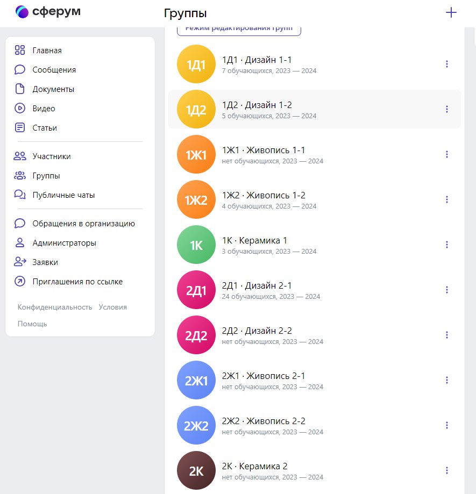Click the Sferum logo icon

[23, 12]
